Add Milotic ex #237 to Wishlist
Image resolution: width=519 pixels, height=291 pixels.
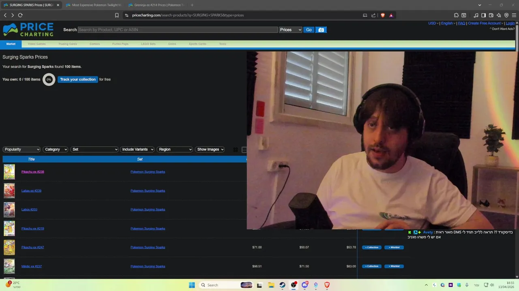click(394, 266)
